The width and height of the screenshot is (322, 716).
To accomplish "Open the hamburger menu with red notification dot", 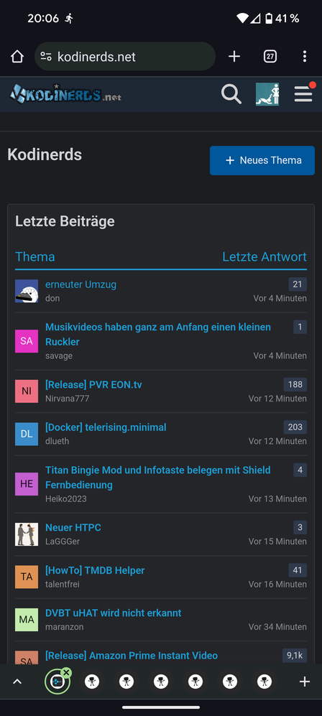I will click(x=304, y=93).
